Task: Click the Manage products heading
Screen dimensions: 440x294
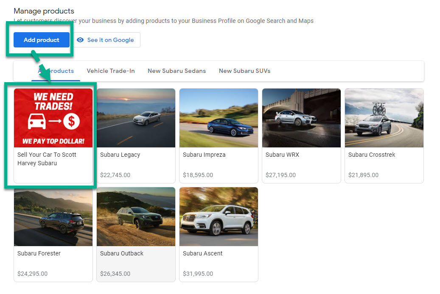Action: pos(44,11)
